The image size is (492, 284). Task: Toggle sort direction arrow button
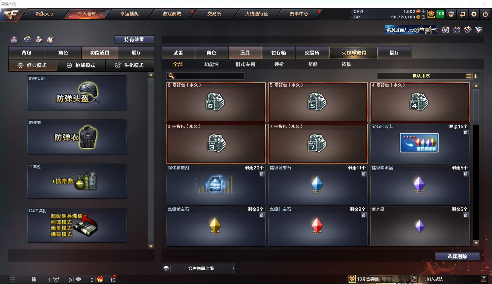tap(475, 76)
